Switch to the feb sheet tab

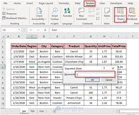pyautogui.click(x=33, y=111)
